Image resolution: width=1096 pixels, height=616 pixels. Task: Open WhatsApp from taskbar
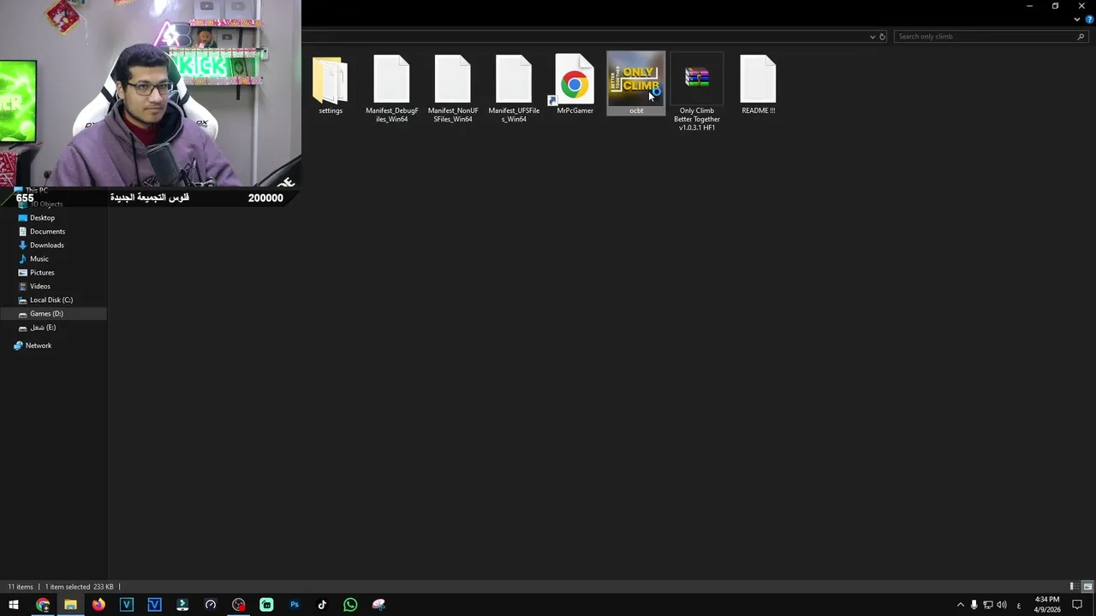[x=350, y=605]
